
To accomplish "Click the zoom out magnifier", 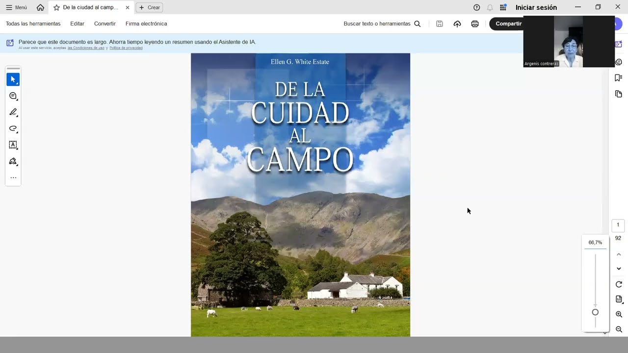I will pos(619,329).
